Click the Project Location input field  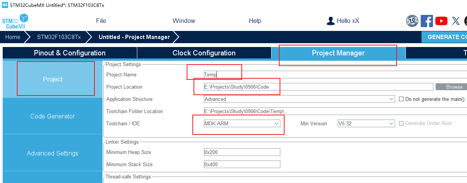(x=319, y=87)
